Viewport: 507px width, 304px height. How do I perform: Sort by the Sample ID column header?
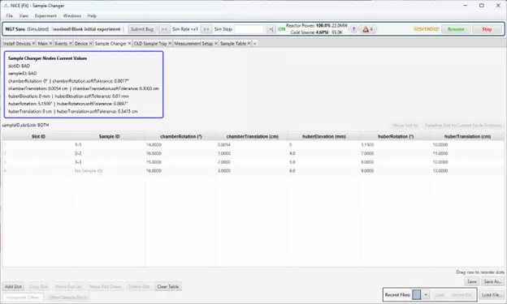(x=110, y=136)
